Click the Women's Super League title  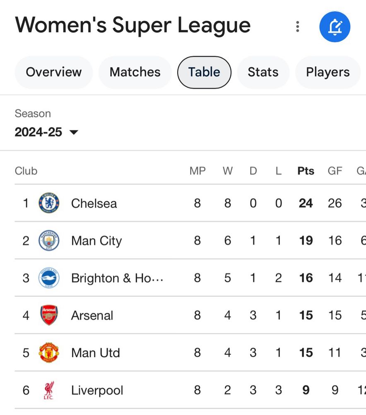tap(133, 25)
